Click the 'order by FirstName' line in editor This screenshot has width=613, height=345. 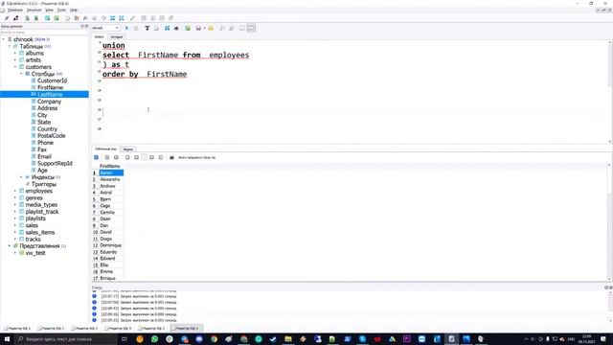click(x=145, y=74)
